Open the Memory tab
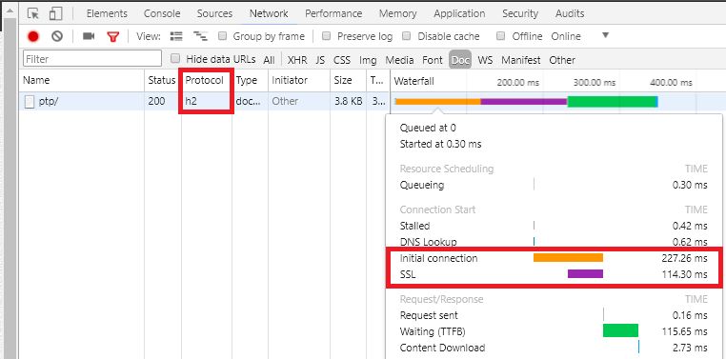This screenshot has height=359, width=726. pyautogui.click(x=397, y=13)
